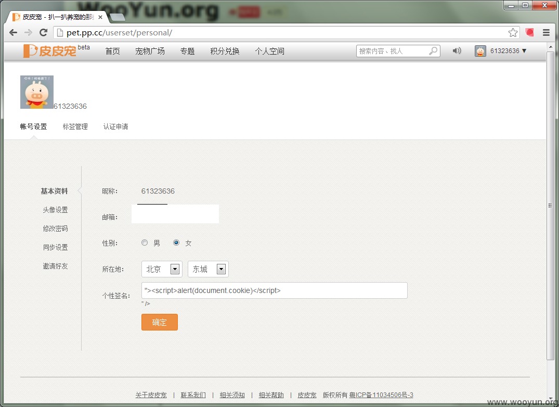Select 修改密码 in sidebar
The width and height of the screenshot is (559, 407).
pos(55,228)
